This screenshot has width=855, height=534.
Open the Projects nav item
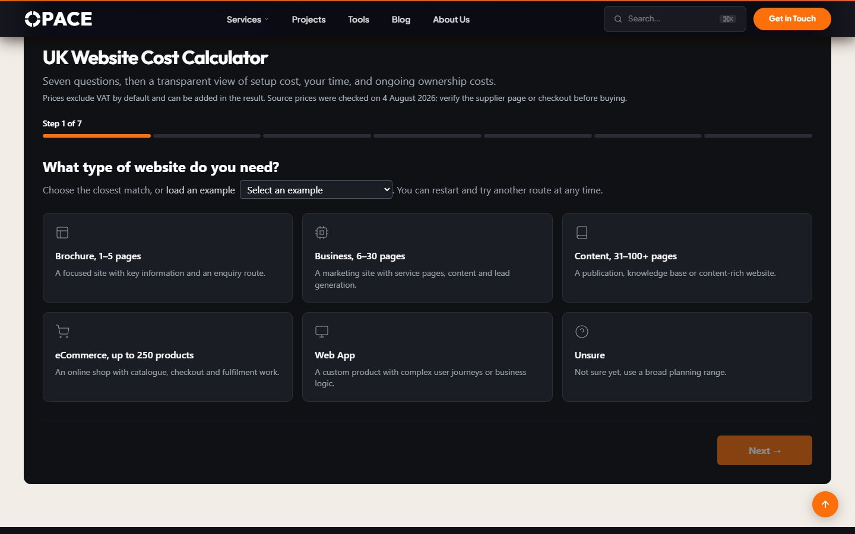[x=309, y=20]
